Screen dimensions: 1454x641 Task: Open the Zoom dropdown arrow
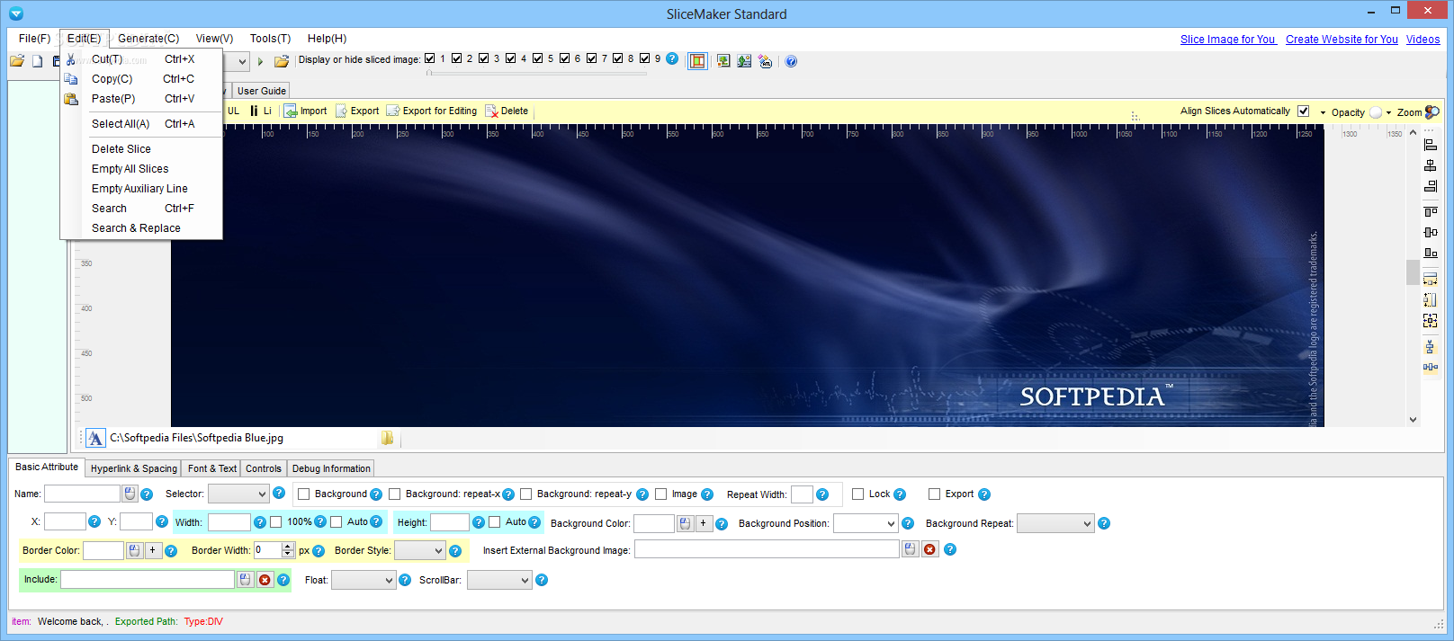click(x=1388, y=112)
